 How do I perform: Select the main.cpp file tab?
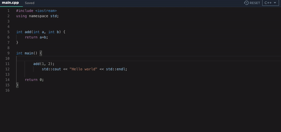point(11,3)
